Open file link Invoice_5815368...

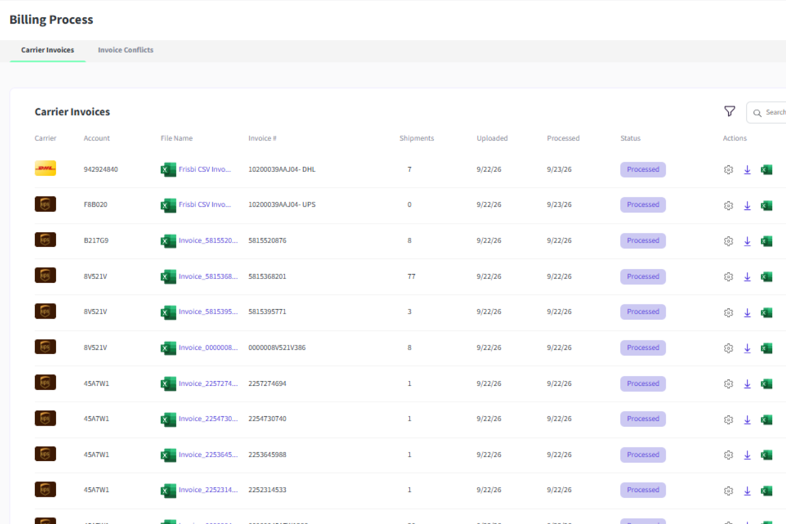pos(208,276)
